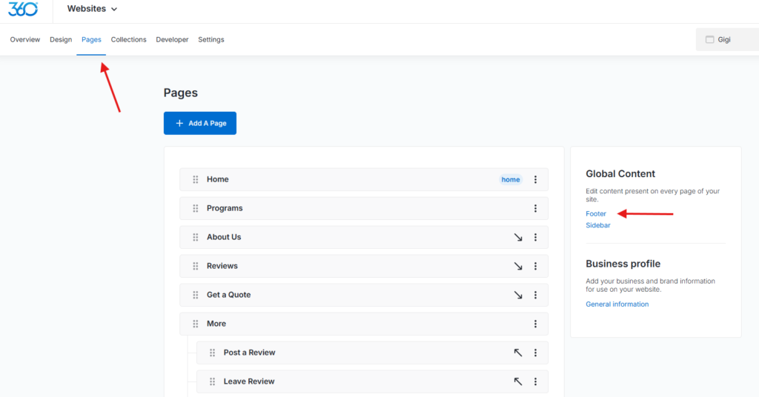The width and height of the screenshot is (759, 397).
Task: Switch to the Design tab
Action: [61, 39]
